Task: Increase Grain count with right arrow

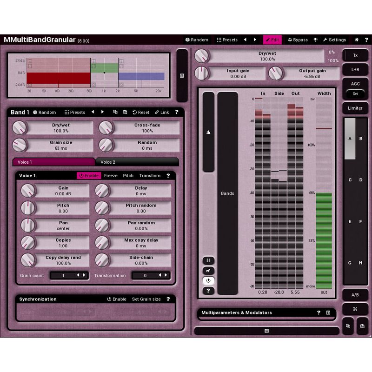Action: pyautogui.click(x=84, y=275)
